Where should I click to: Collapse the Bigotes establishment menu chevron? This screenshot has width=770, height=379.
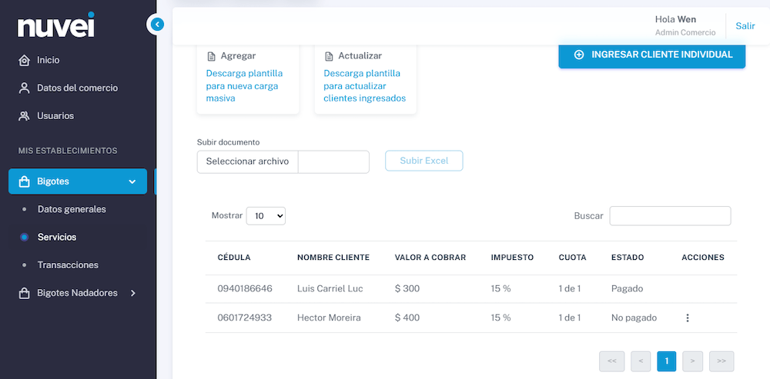(x=132, y=181)
